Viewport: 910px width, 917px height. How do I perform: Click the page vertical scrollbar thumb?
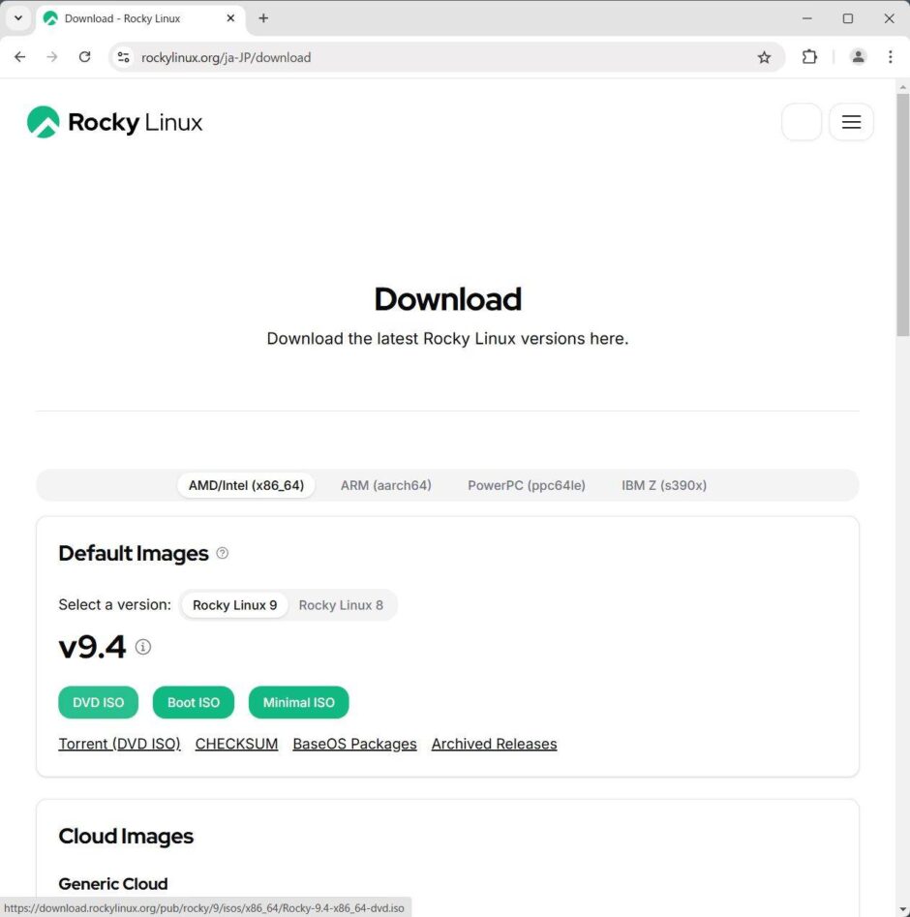click(902, 214)
